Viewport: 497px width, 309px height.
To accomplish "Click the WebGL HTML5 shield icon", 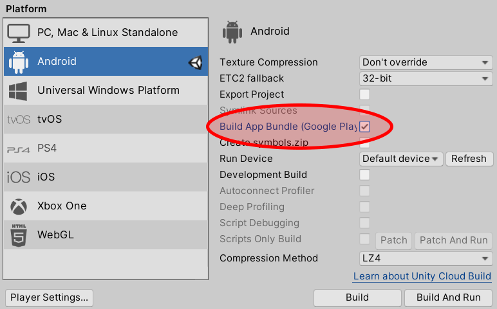I will [18, 235].
